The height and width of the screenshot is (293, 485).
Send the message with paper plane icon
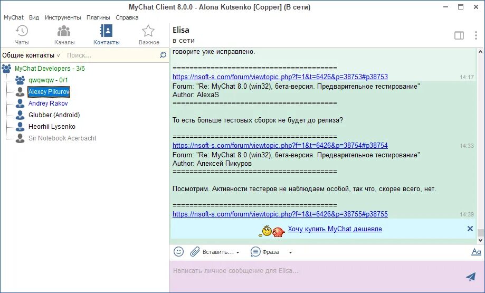tap(471, 276)
